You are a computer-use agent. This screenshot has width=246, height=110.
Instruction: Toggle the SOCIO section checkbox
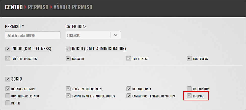pyautogui.click(x=8, y=79)
